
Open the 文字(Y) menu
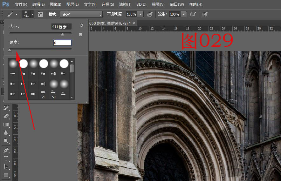[x=90, y=4]
